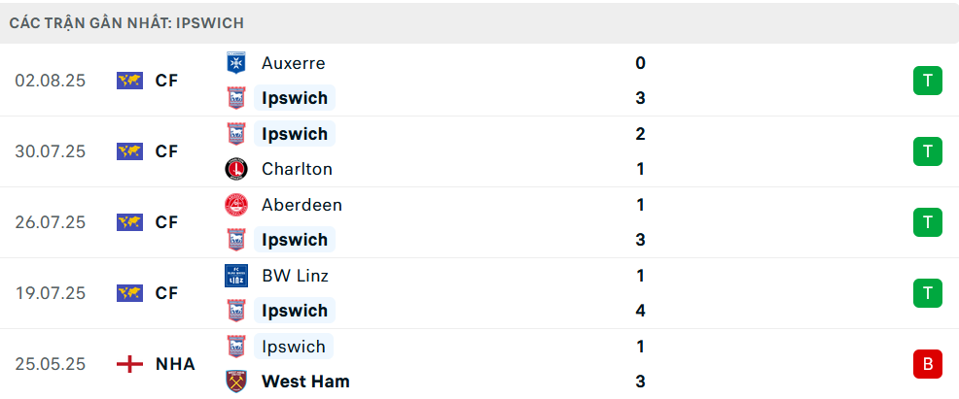The width and height of the screenshot is (959, 399).
Task: Click the BW Linz club crest icon
Action: tap(236, 276)
